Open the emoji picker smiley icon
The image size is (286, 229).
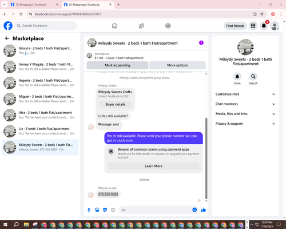click(x=194, y=210)
